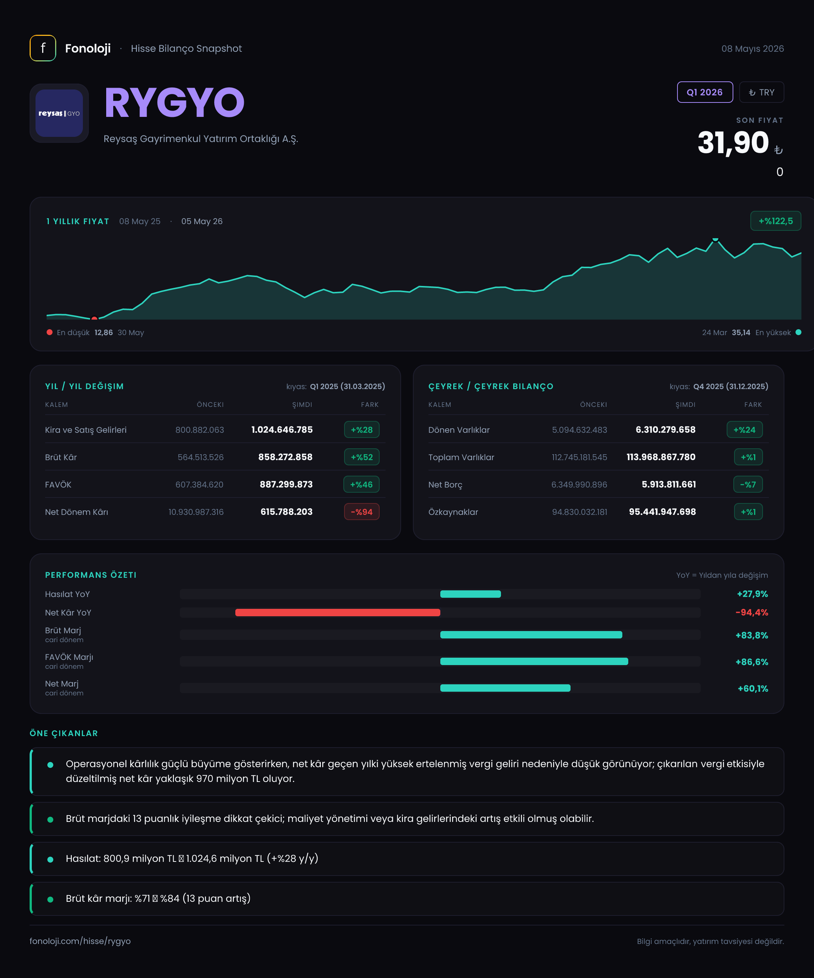Image resolution: width=814 pixels, height=978 pixels.
Task: Click the 'Toplam Varlıklar' row label
Action: (x=461, y=457)
